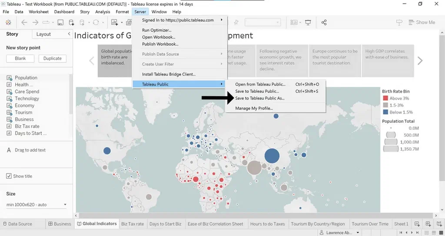The width and height of the screenshot is (445, 236).
Task: Click the New Dashboard tab icon
Action: tap(428, 224)
